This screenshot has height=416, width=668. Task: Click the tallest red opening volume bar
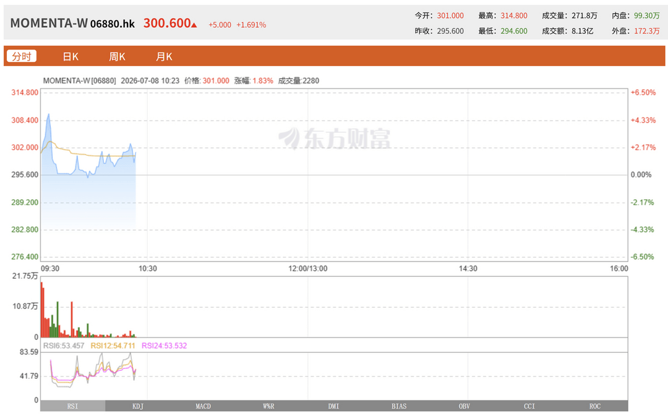click(42, 310)
